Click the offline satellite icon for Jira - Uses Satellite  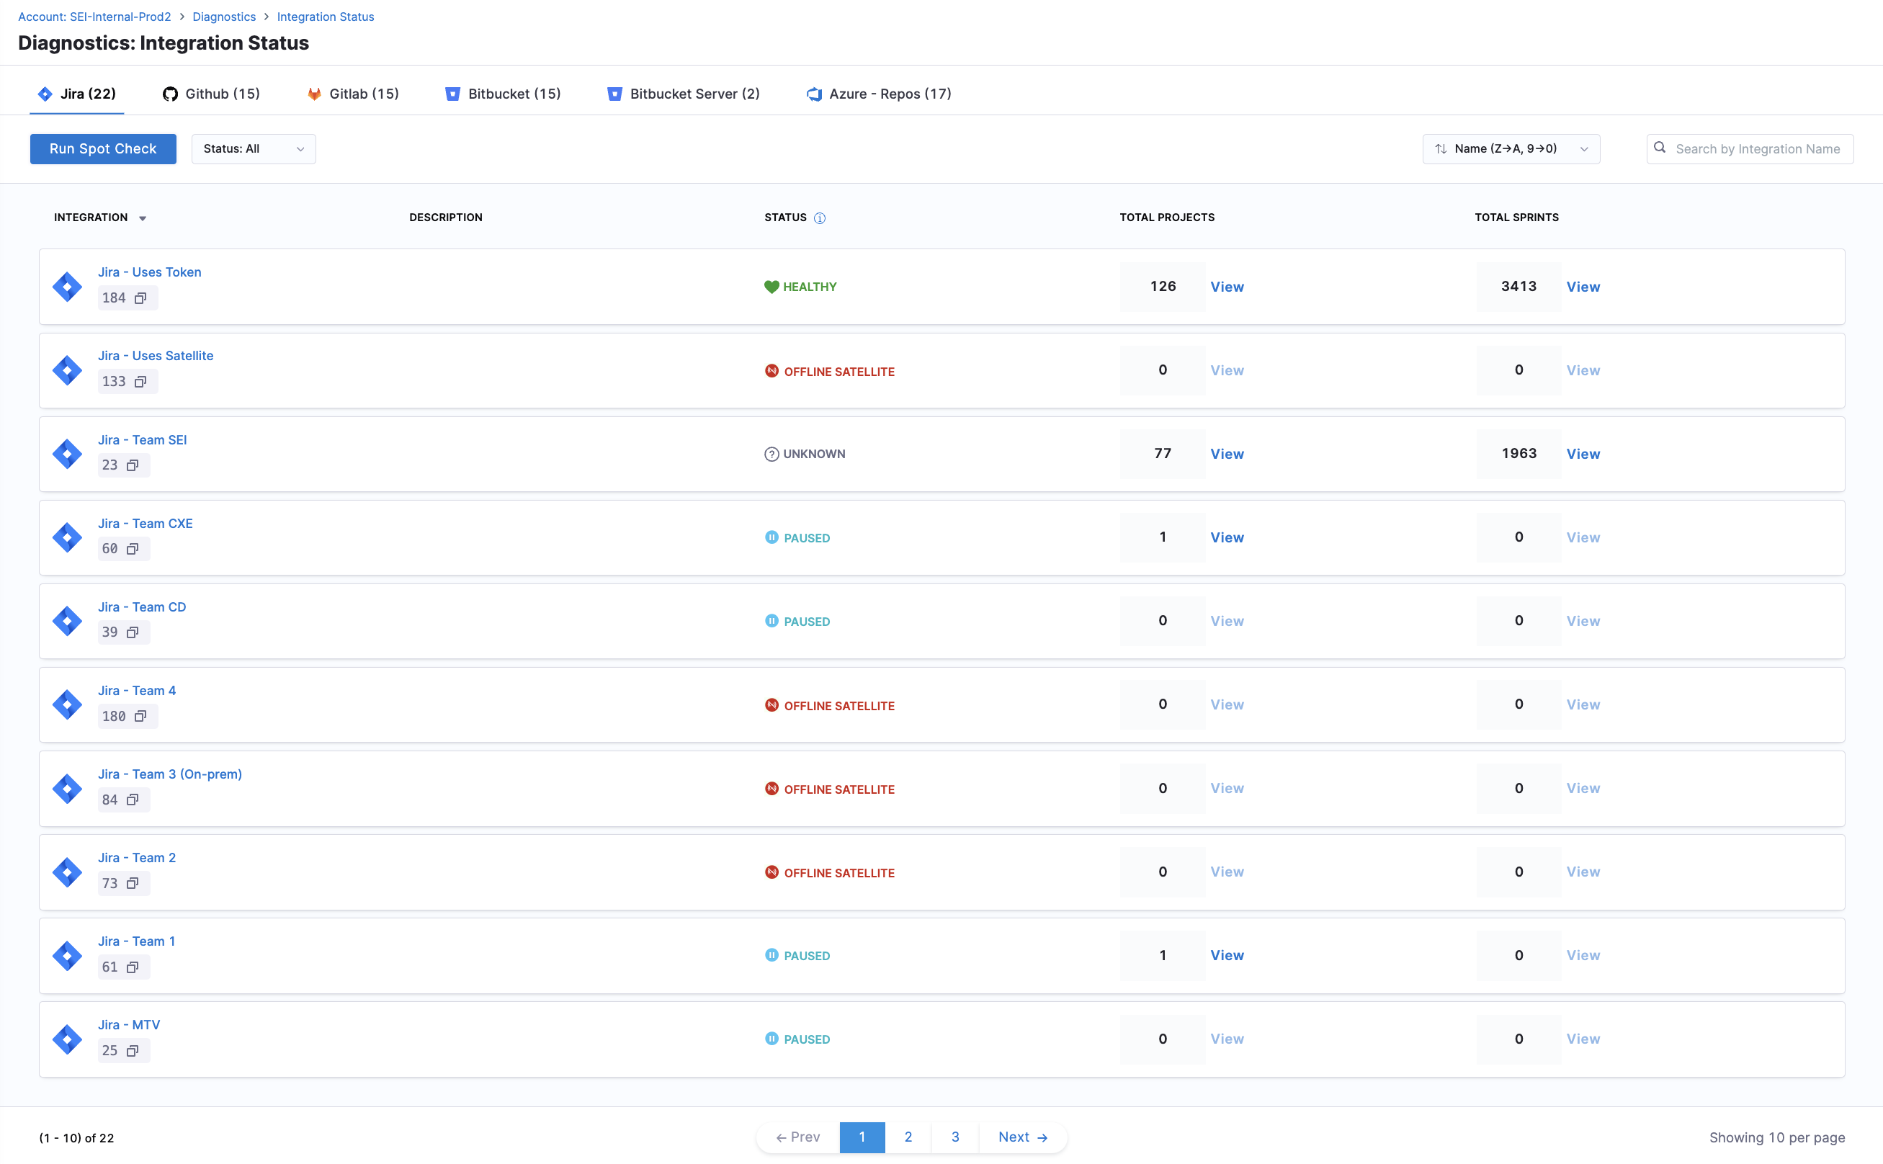click(x=771, y=370)
